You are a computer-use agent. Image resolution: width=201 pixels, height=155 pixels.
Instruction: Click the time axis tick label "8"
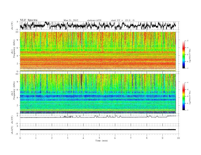pos(147,138)
